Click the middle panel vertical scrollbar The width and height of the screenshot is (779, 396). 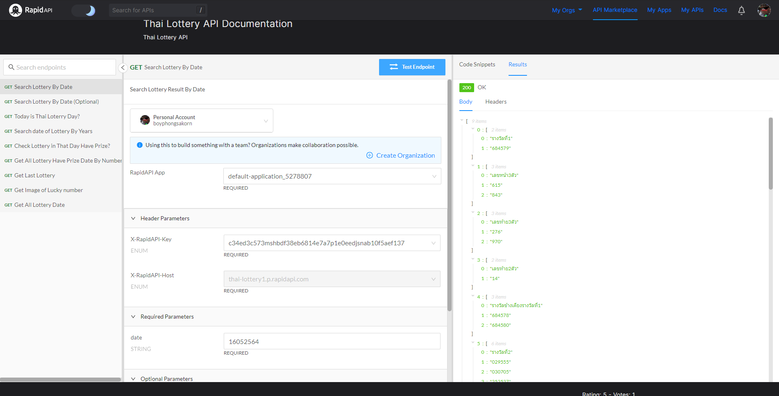pyautogui.click(x=449, y=195)
